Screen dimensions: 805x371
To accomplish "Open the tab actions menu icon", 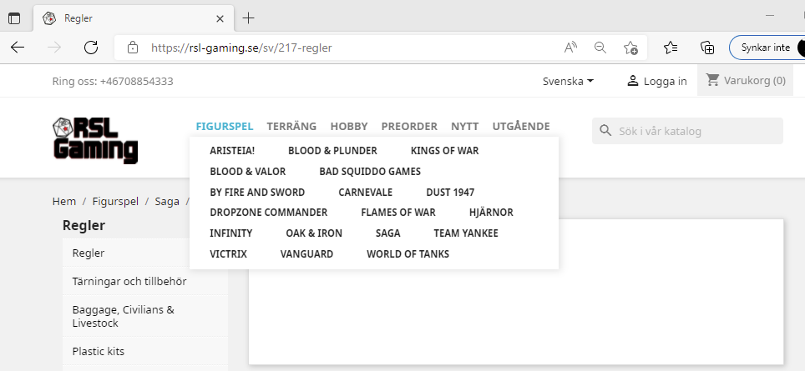I will coord(14,18).
